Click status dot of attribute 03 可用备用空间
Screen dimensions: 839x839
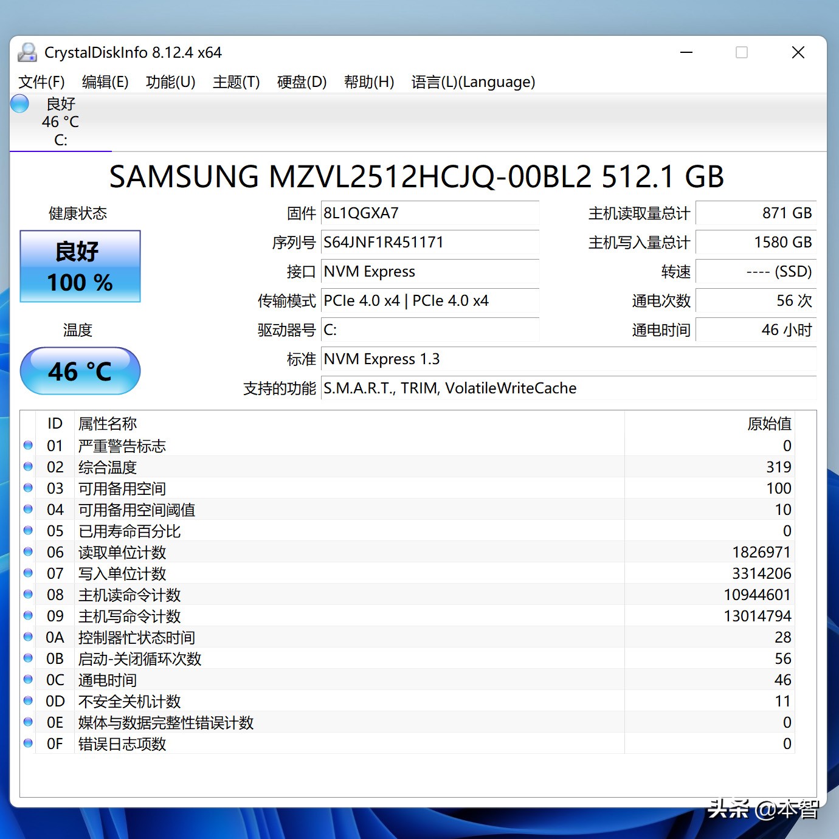point(28,488)
